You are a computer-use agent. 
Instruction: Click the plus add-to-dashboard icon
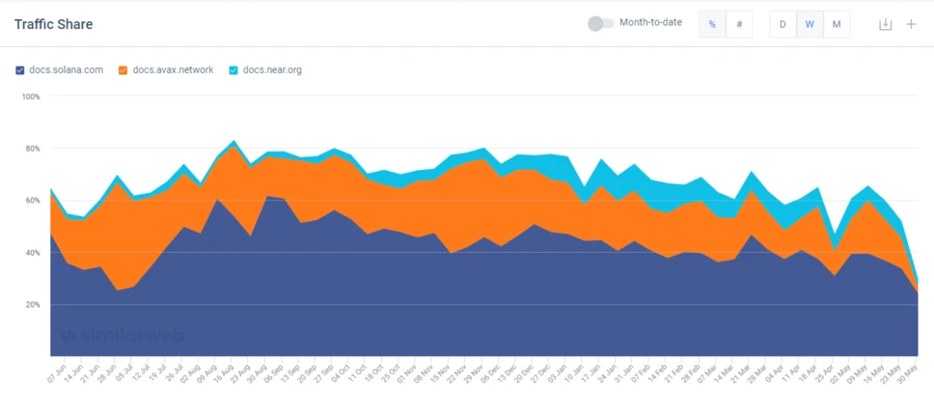pos(911,24)
